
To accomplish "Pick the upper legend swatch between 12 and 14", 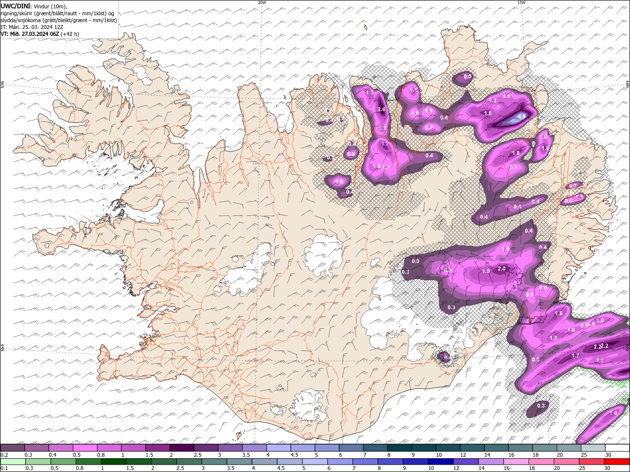I will [x=472, y=448].
